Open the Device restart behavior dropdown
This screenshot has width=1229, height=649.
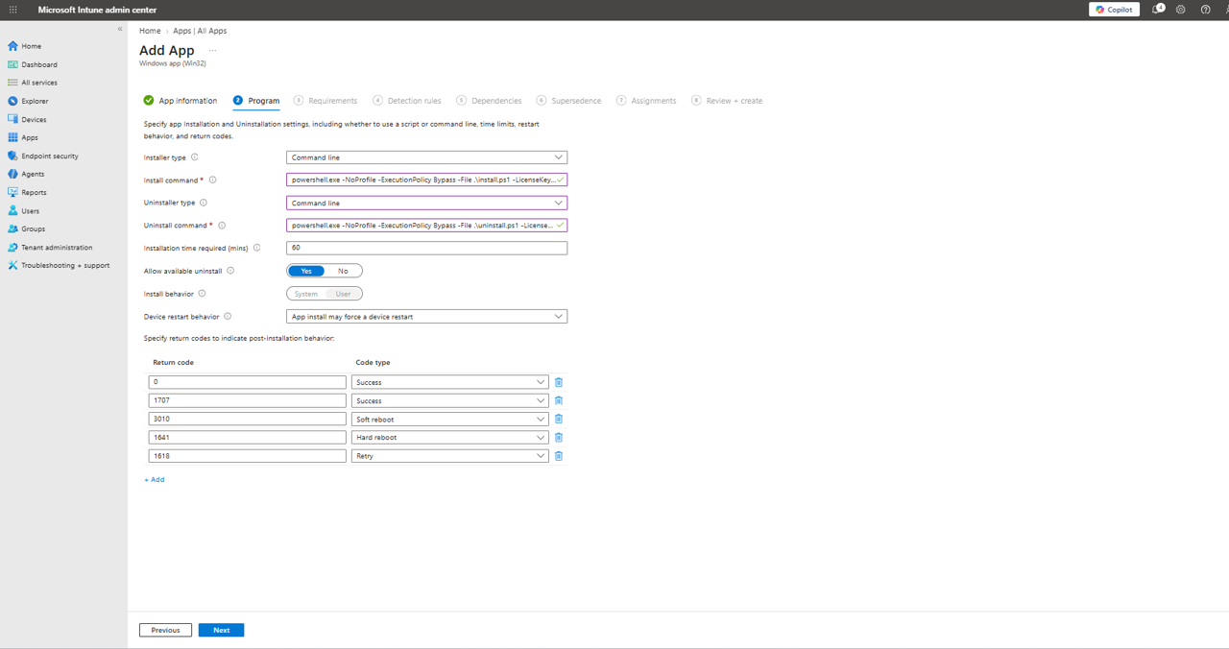click(426, 316)
